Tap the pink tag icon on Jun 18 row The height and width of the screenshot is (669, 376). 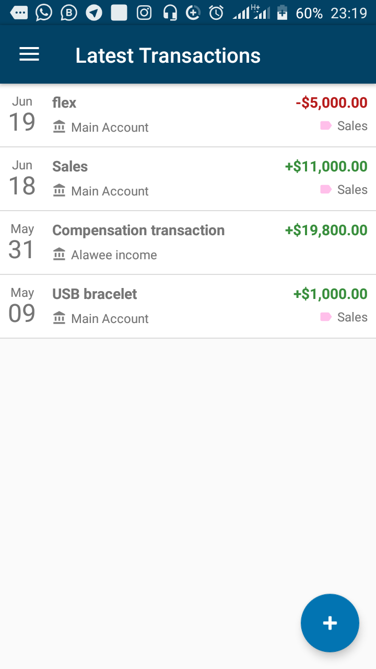click(x=326, y=189)
